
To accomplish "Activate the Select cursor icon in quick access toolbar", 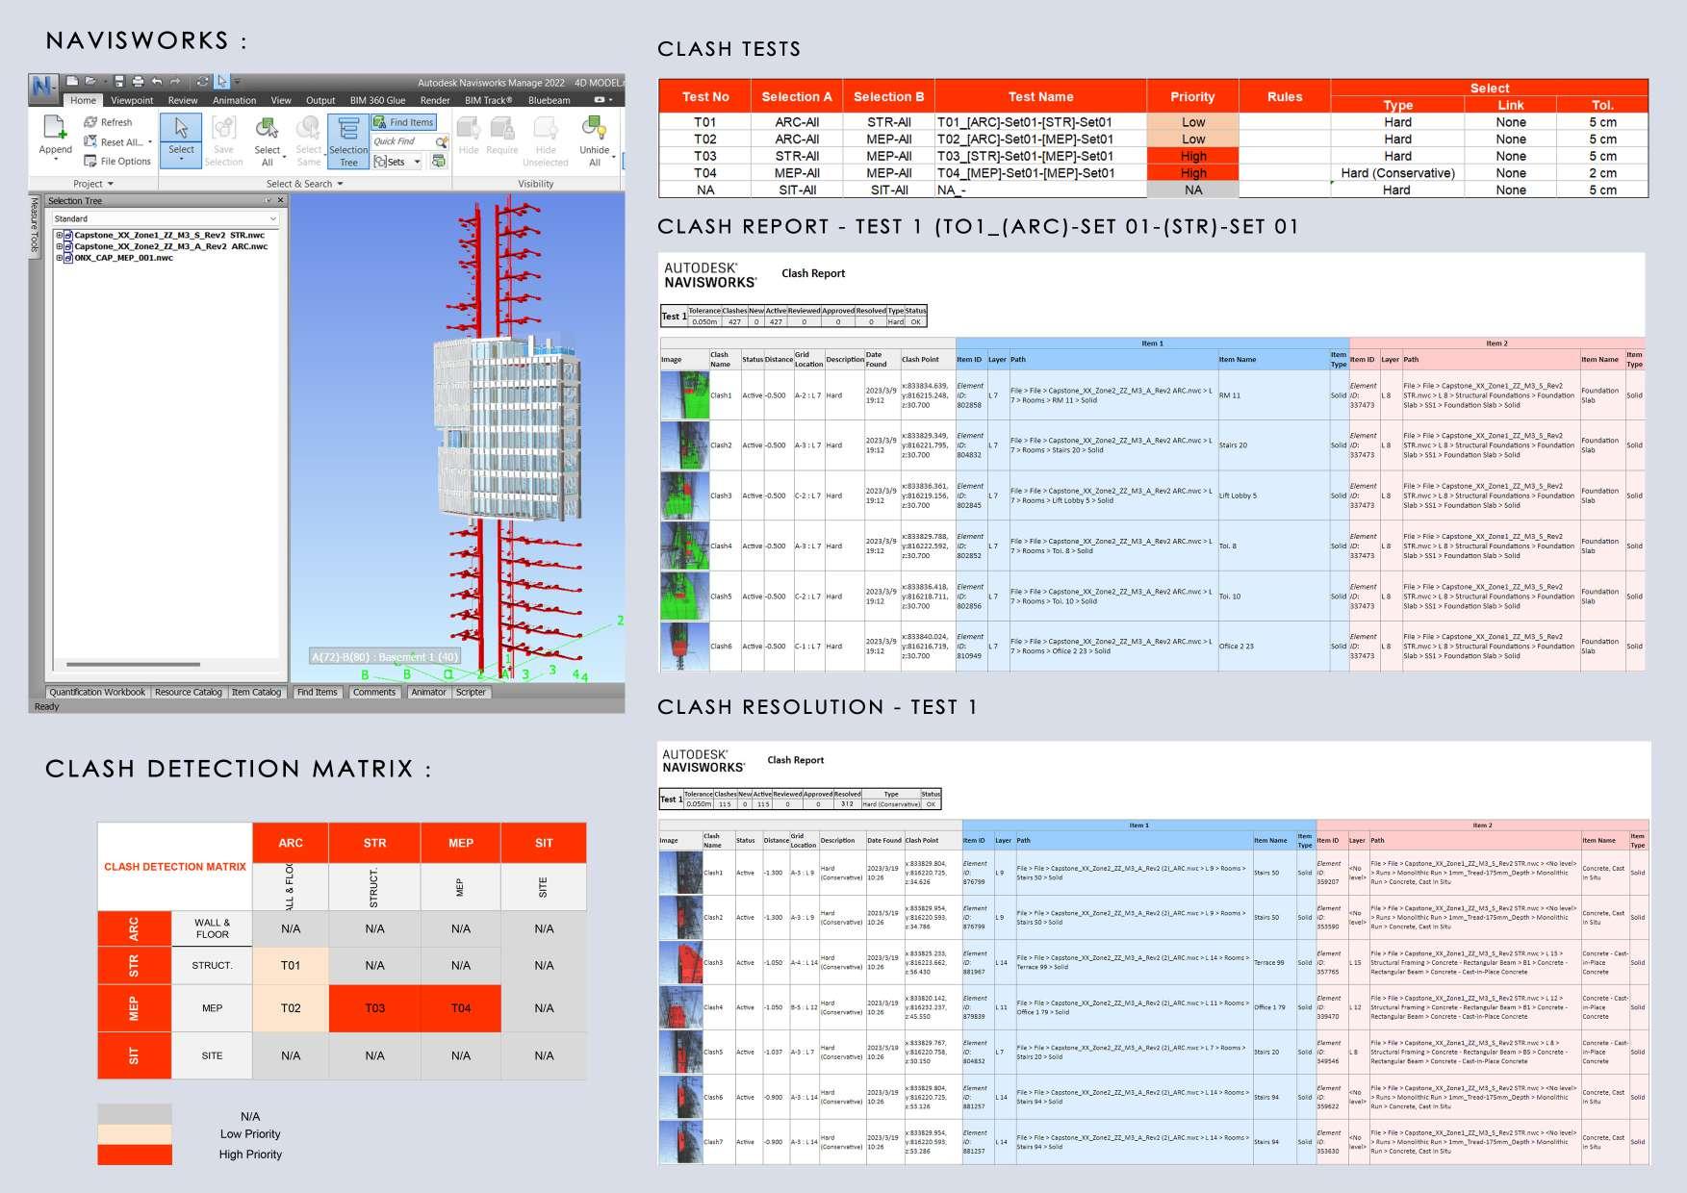I will [222, 82].
